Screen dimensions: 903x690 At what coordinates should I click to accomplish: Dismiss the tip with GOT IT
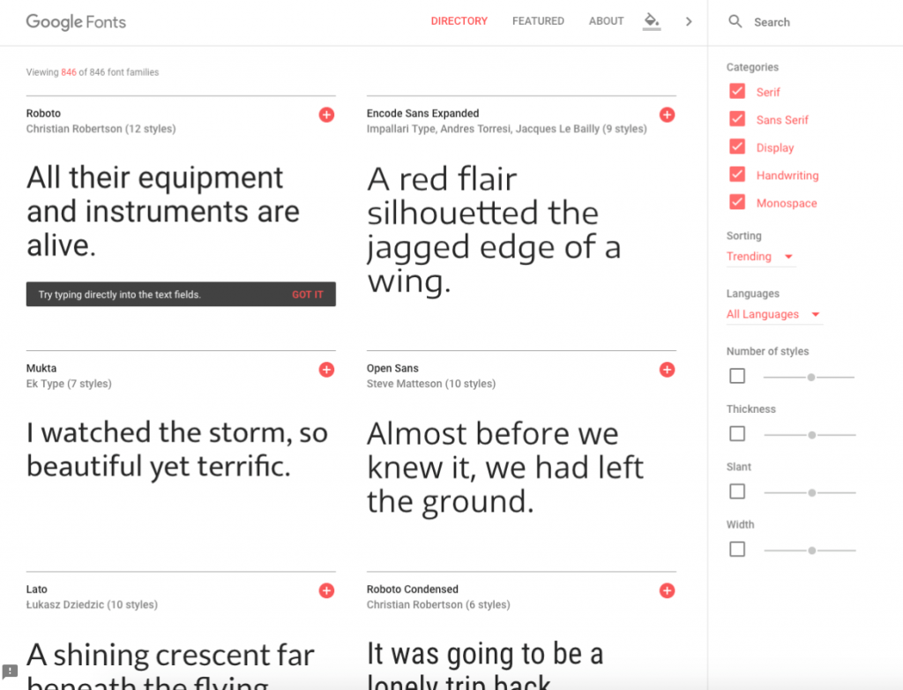tap(308, 295)
